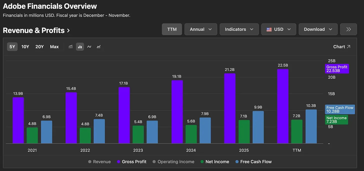
Task: Open the Indicators dropdown
Action: point(239,29)
